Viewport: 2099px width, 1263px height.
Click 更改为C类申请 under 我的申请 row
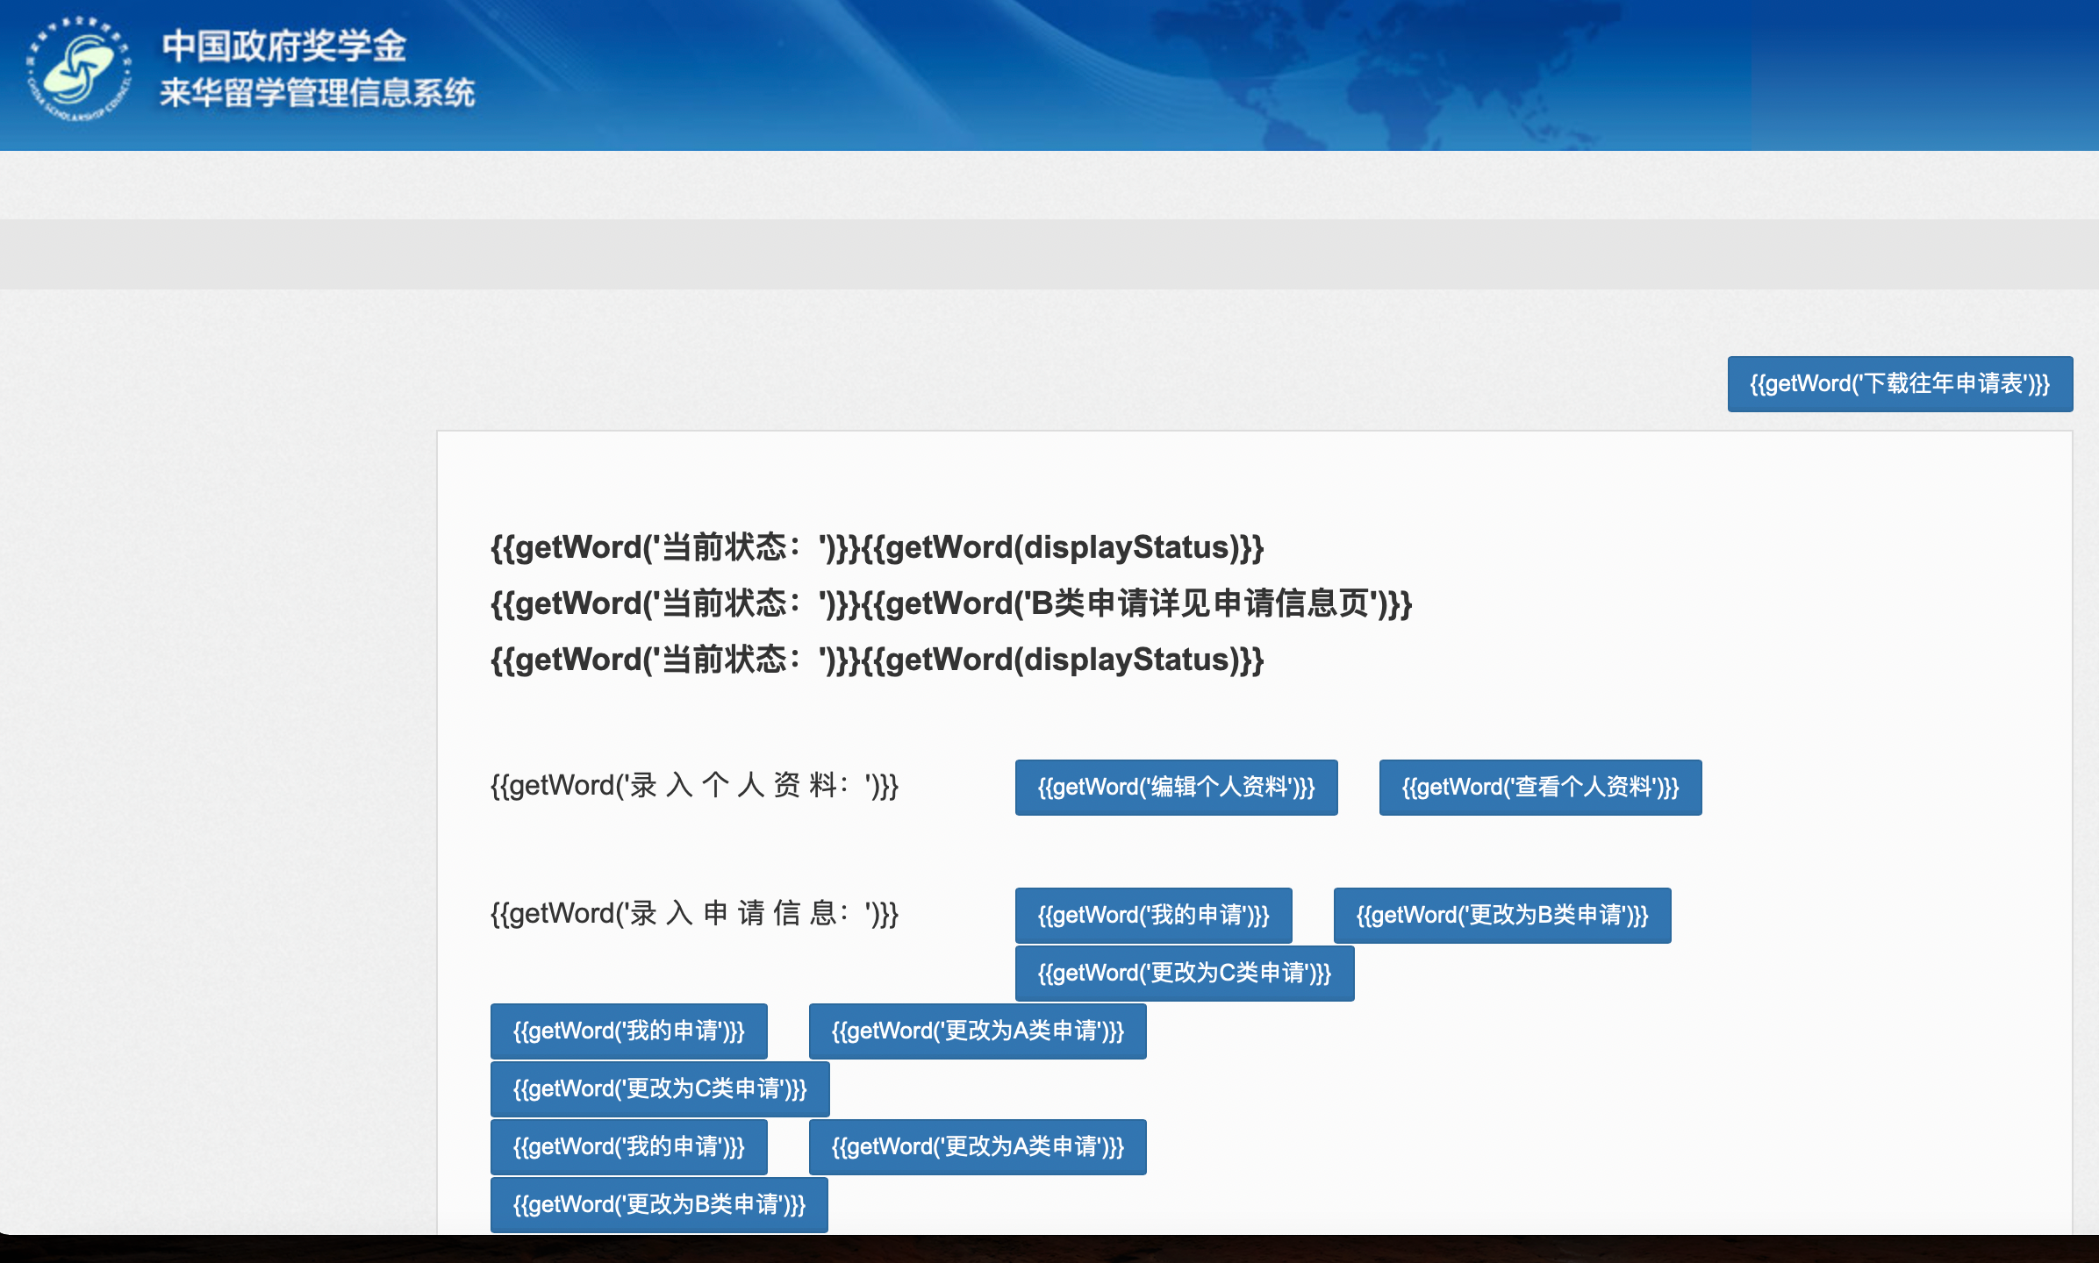[x=1184, y=973]
